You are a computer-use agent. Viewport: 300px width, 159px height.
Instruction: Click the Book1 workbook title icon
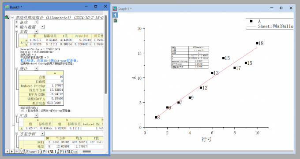coord(7,7)
